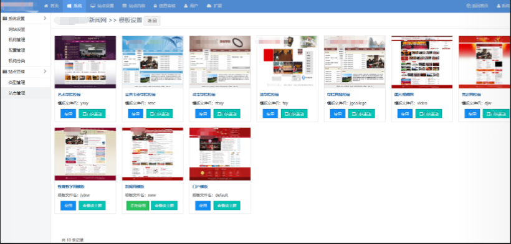Viewport: 511px width, 244px height.
Task: Click teal view-theme button on smc card
Action: [160, 113]
